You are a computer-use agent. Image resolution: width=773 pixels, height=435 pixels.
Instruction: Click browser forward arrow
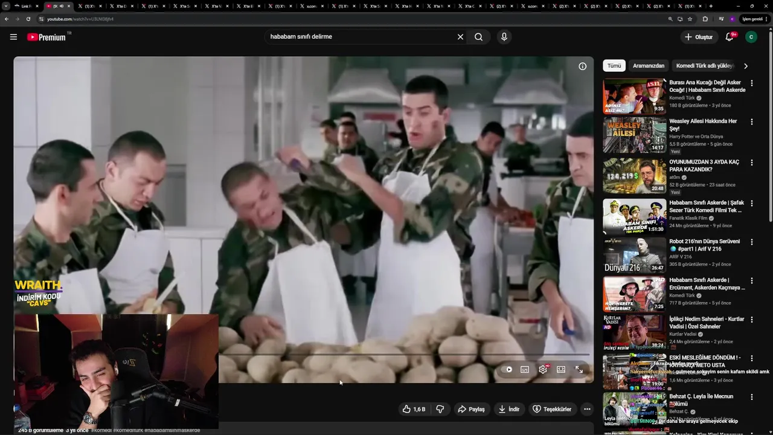pos(18,19)
